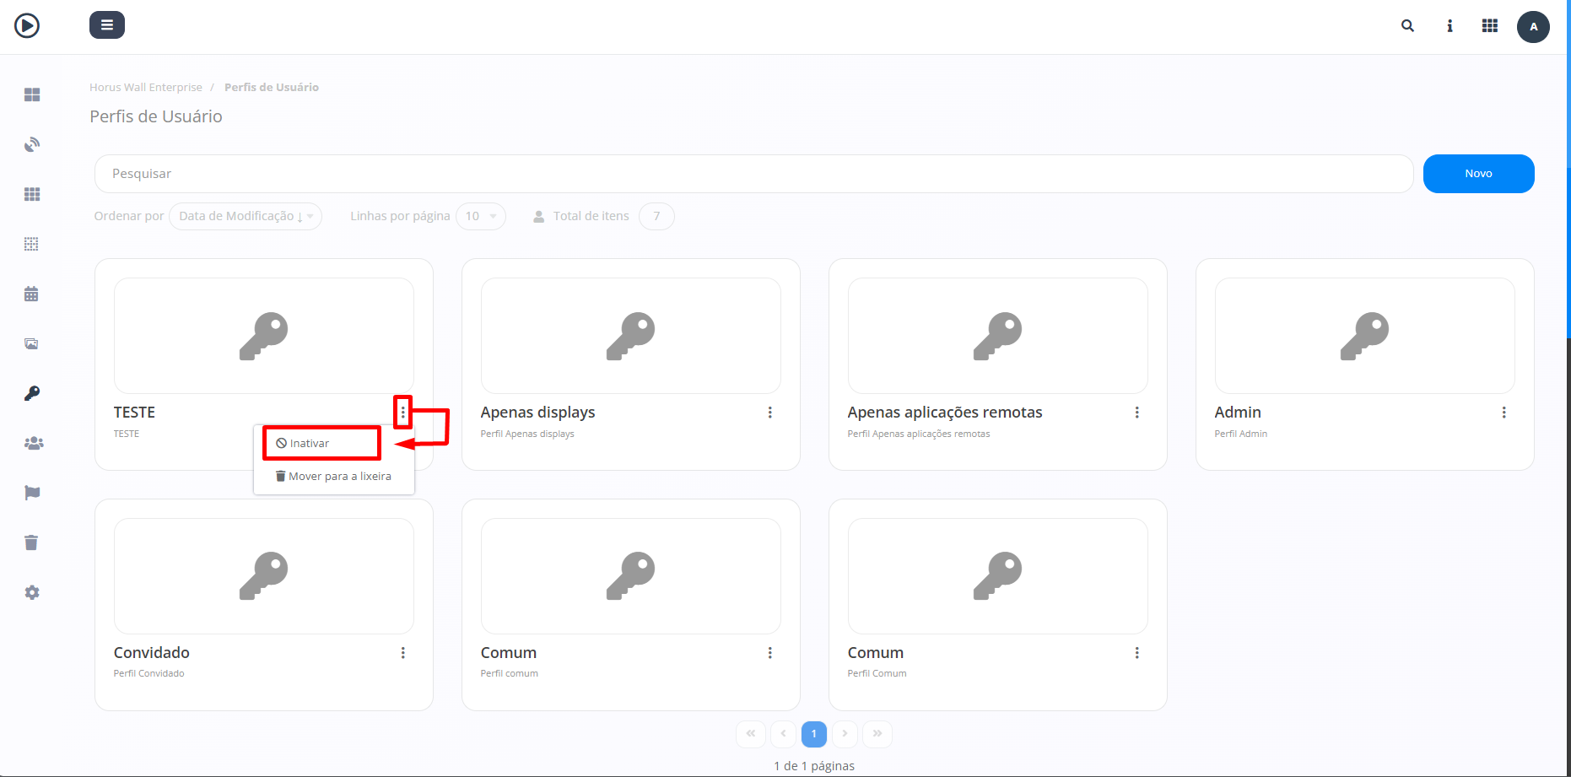Select the broadcast antenna icon in sidebar
This screenshot has width=1571, height=777.
(32, 144)
